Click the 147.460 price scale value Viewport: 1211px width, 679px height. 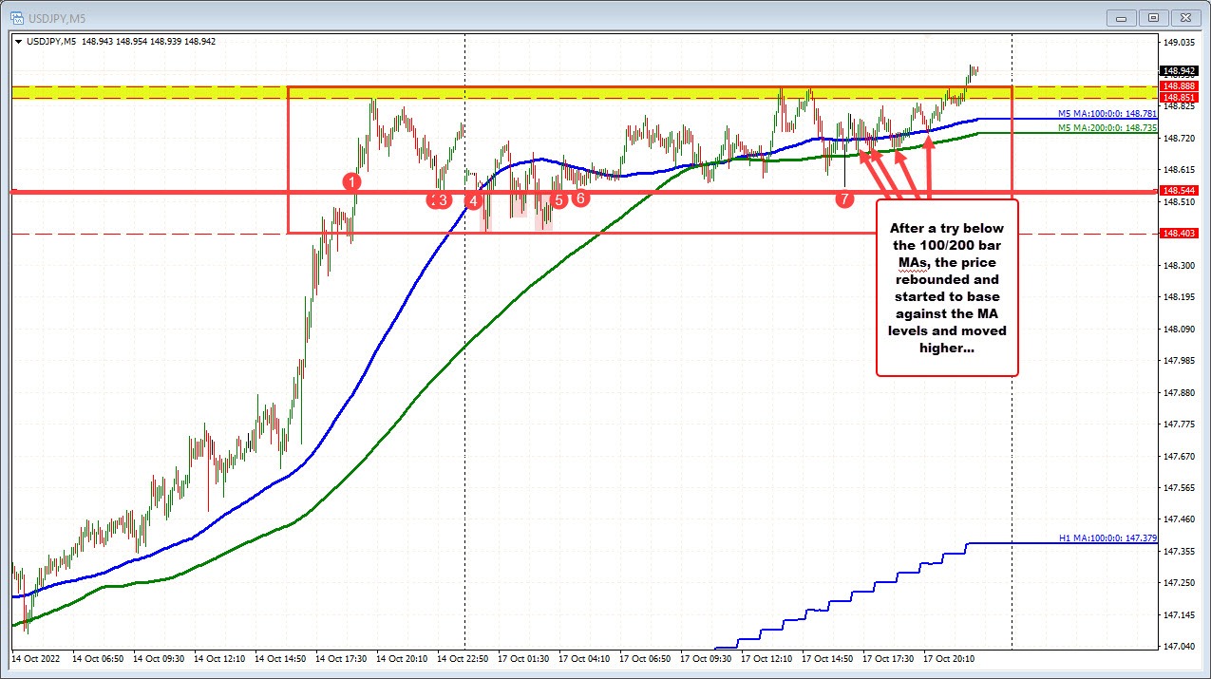pyautogui.click(x=1179, y=519)
